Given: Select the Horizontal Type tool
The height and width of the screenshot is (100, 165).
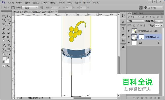Looking at the screenshot, I should tap(9, 45).
